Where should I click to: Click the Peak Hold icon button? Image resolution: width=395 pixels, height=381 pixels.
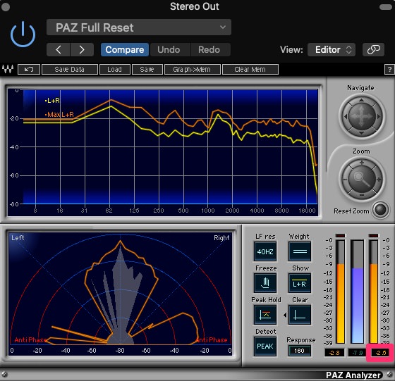tap(265, 315)
